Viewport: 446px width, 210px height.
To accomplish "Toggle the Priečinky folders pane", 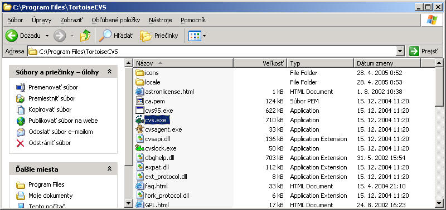I will pyautogui.click(x=159, y=36).
